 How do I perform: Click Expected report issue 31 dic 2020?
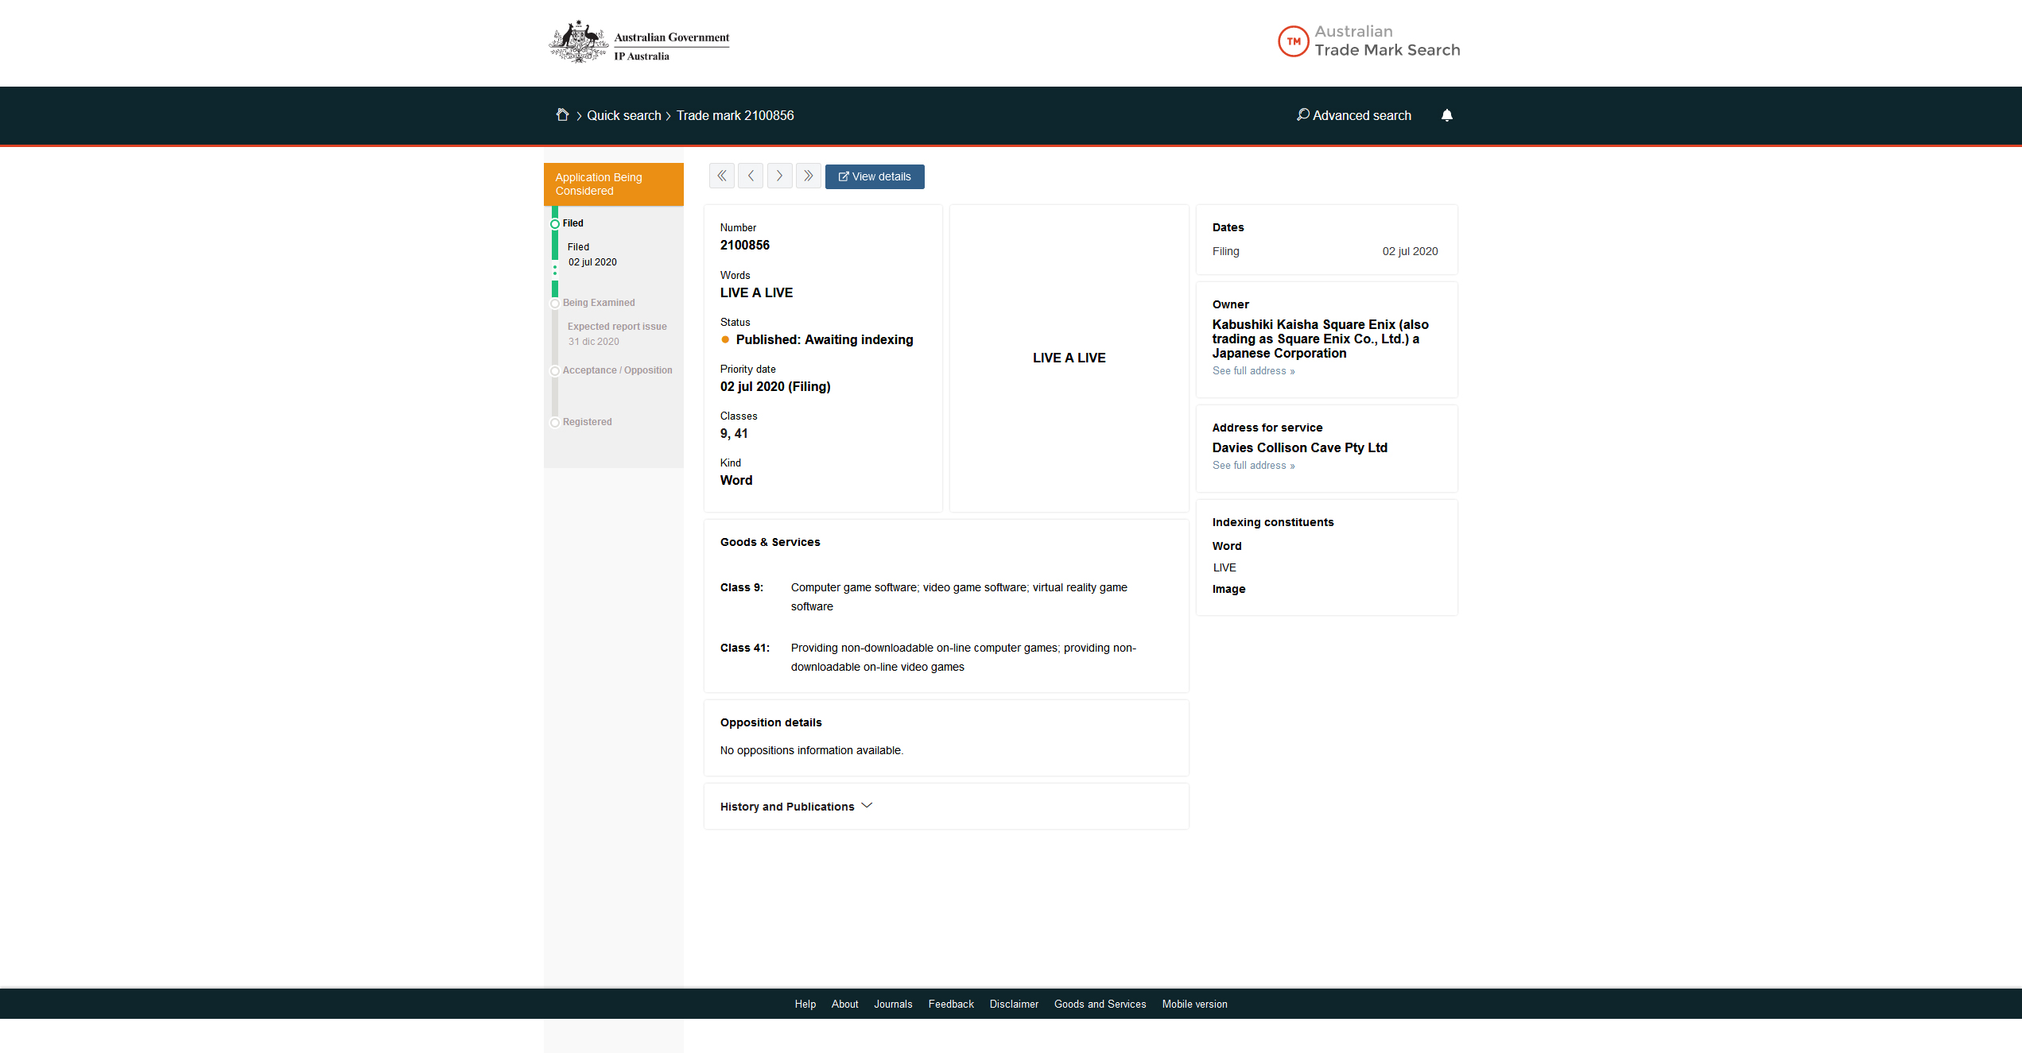617,334
